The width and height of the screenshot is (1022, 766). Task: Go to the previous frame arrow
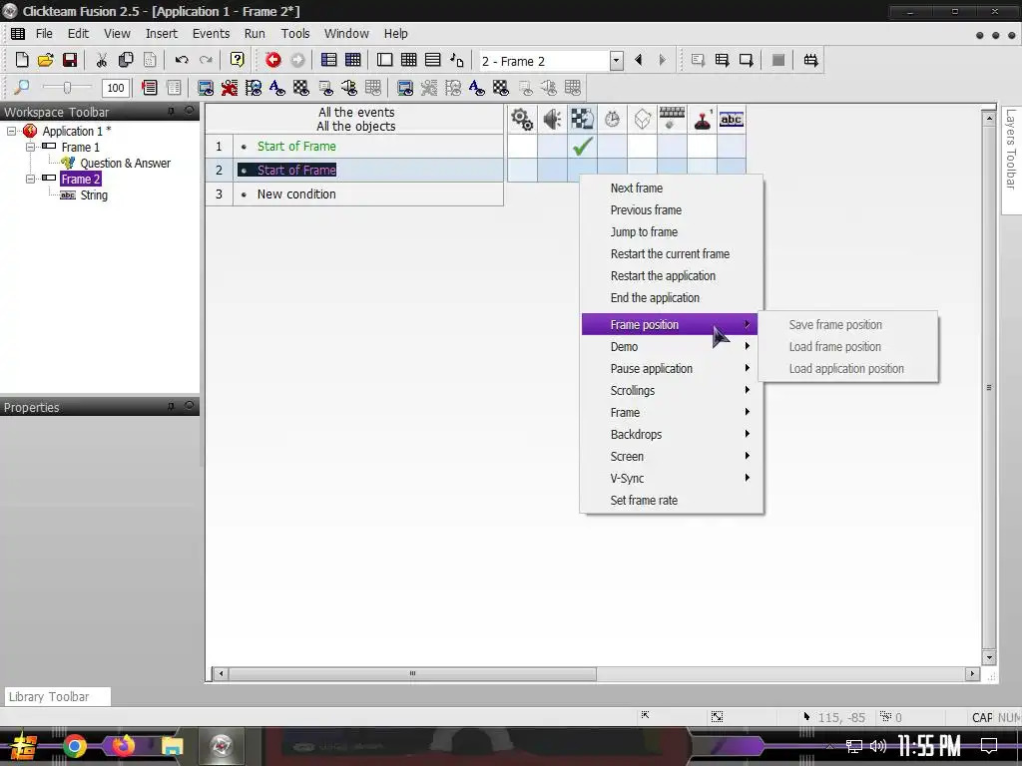(639, 61)
